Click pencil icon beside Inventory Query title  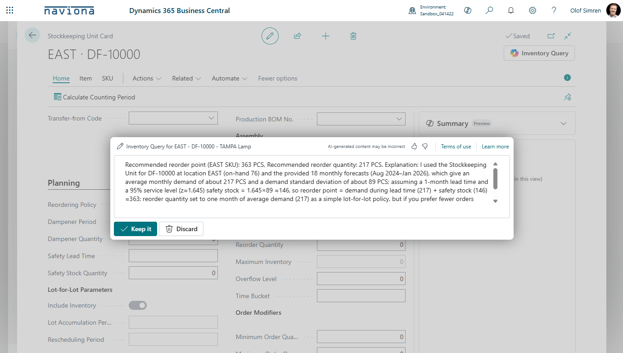click(120, 147)
